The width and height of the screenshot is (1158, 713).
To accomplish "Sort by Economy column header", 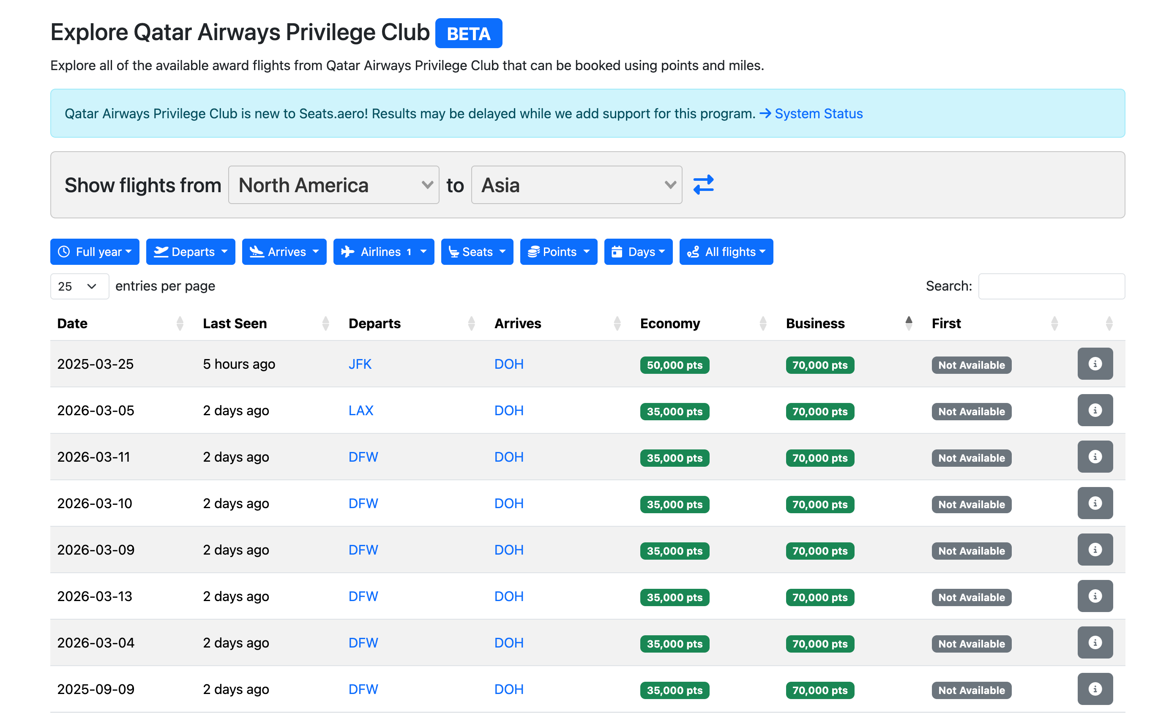I will click(x=670, y=324).
